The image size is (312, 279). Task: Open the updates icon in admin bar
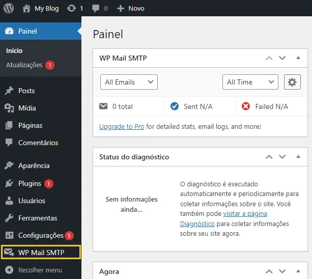coord(71,8)
